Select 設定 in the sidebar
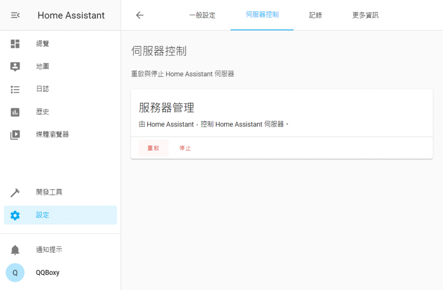This screenshot has height=290, width=443. (60, 215)
